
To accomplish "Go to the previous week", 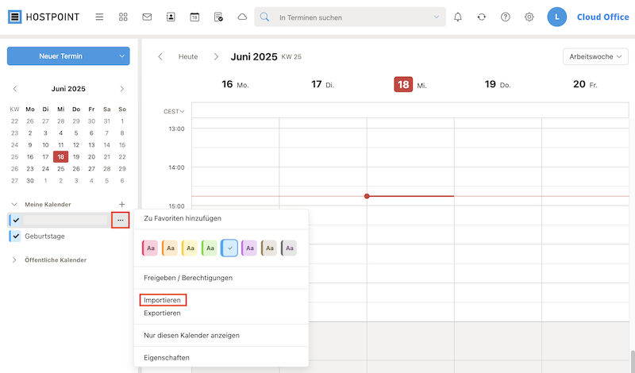I will tap(160, 56).
